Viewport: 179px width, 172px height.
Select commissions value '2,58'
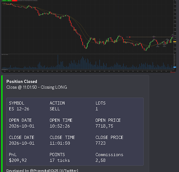(x=101, y=160)
